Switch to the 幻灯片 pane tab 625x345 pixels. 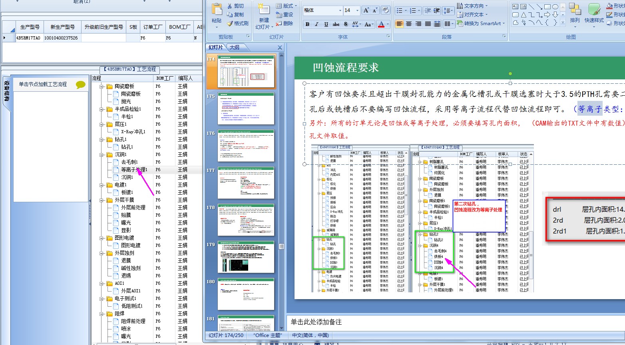pos(216,47)
